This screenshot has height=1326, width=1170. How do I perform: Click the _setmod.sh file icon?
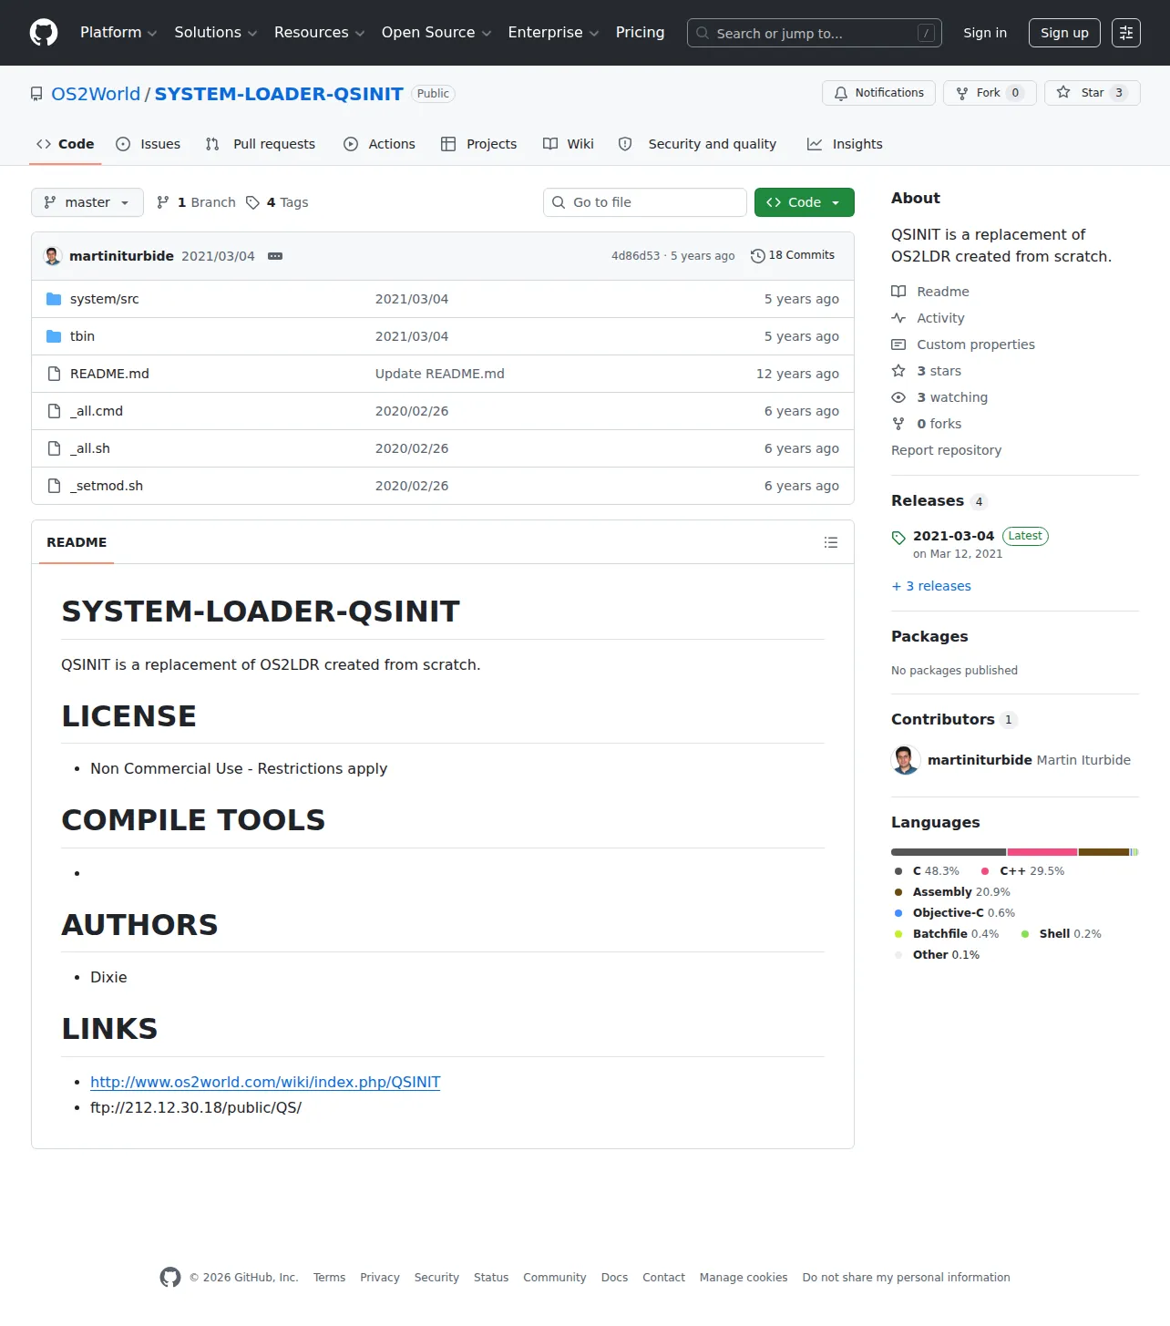54,486
